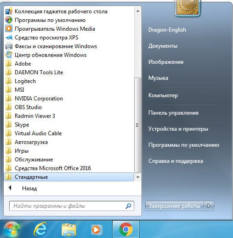Click the text Virtual Audio Cable
Viewport: 233px width, 238px height.
pyautogui.click(x=38, y=133)
